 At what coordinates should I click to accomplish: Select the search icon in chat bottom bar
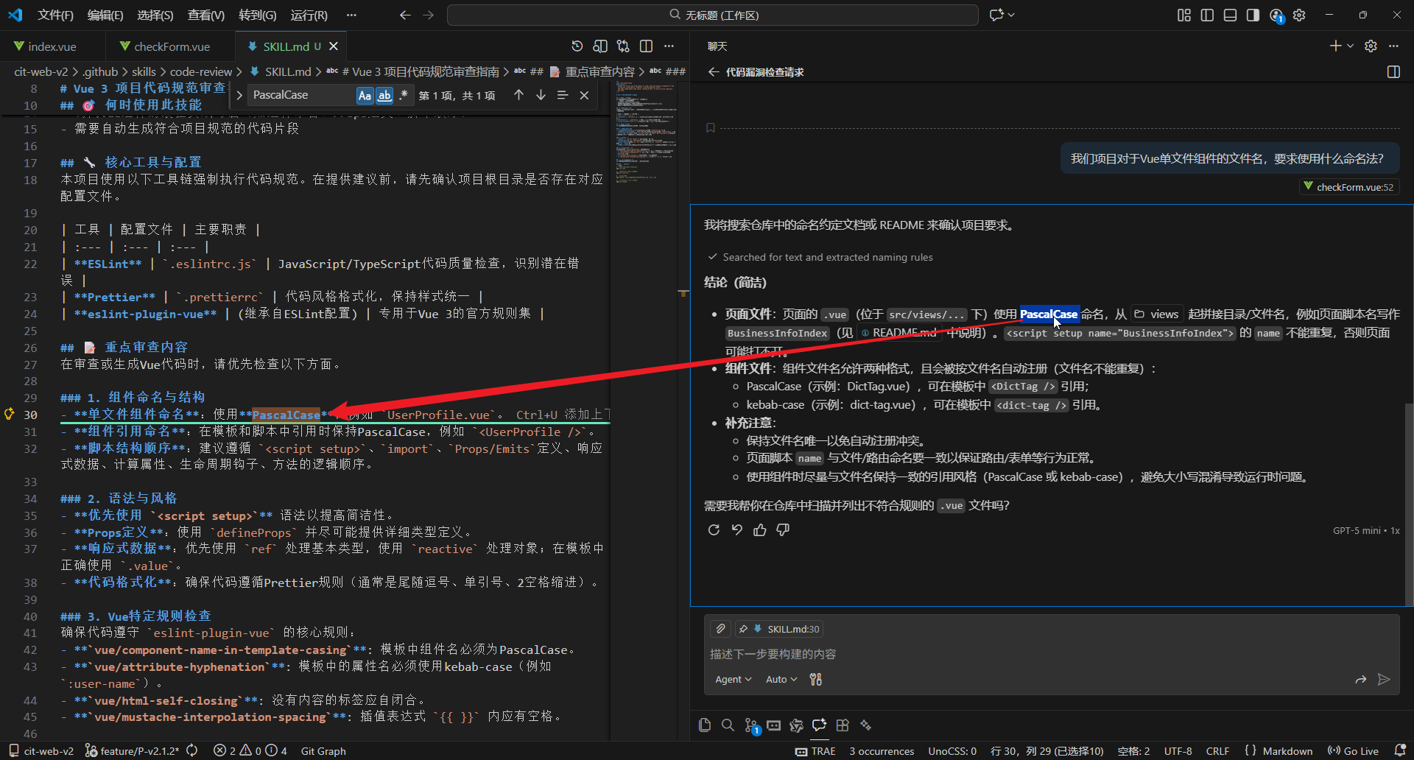point(728,725)
